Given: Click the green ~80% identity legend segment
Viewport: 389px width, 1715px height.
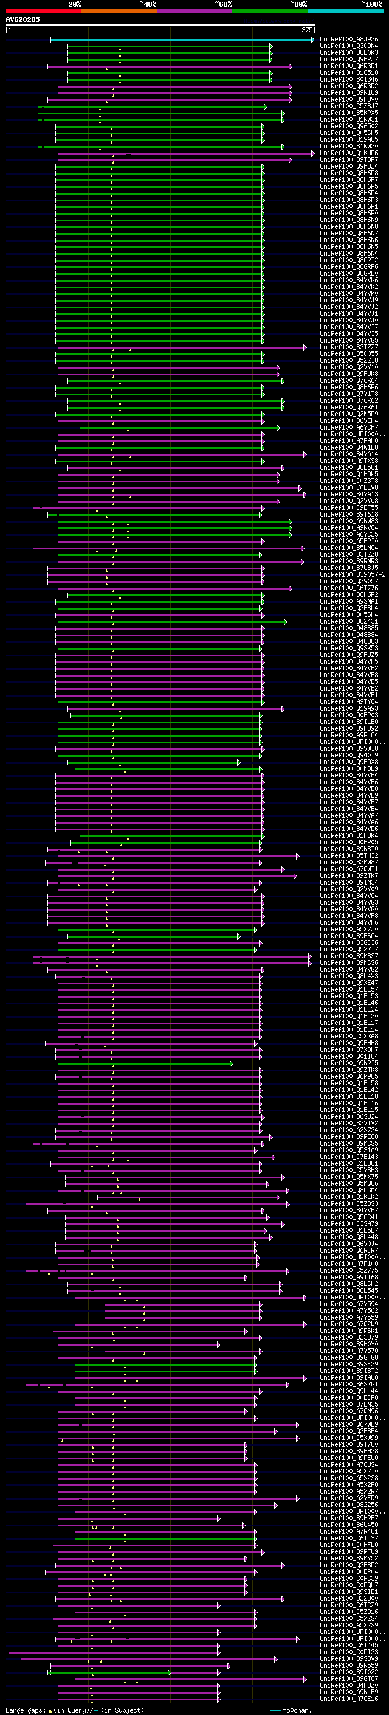Looking at the screenshot, I should [270, 11].
